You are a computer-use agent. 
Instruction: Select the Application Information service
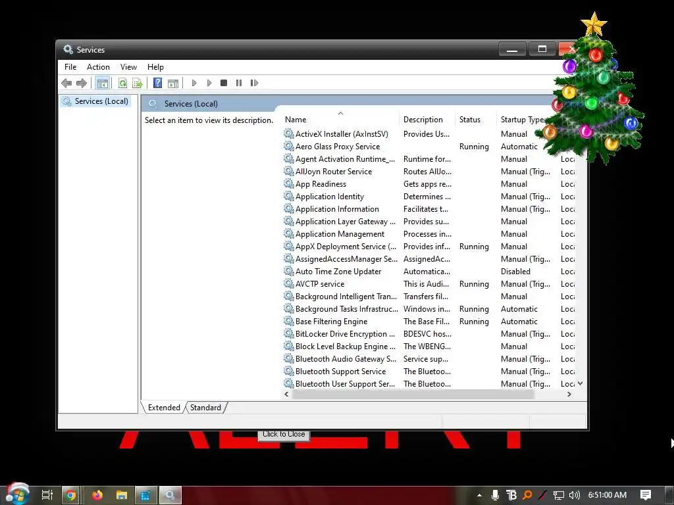click(429, 208)
